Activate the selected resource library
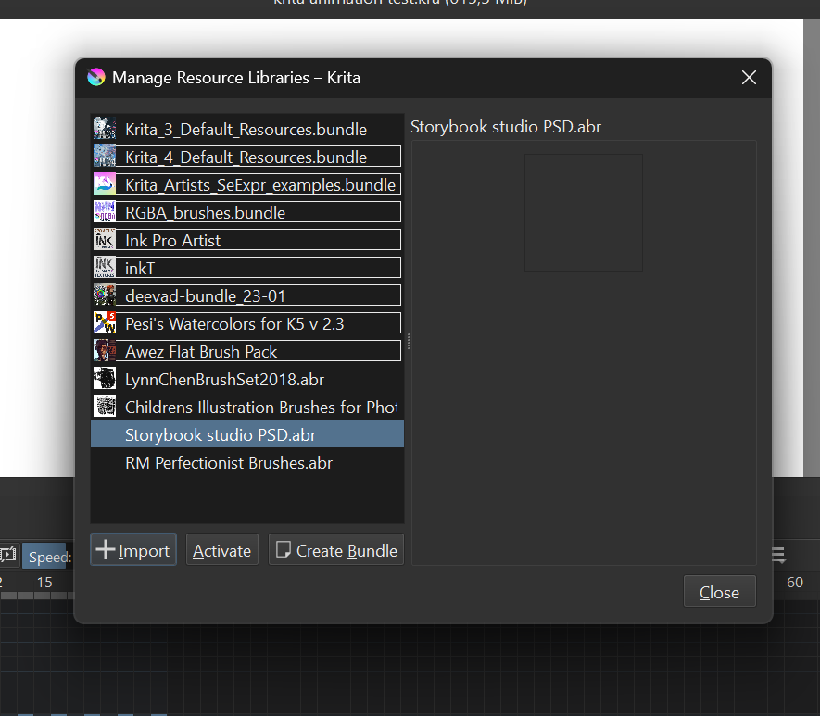820x716 pixels. click(x=221, y=550)
